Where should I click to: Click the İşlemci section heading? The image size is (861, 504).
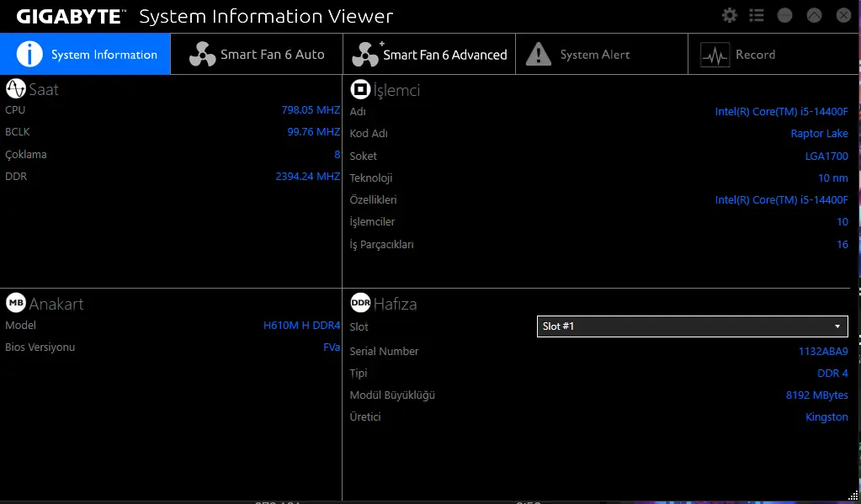396,89
